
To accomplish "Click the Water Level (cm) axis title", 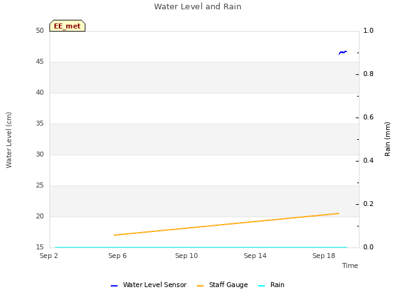I will point(9,140).
